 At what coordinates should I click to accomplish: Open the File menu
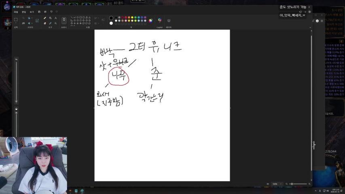point(16,12)
